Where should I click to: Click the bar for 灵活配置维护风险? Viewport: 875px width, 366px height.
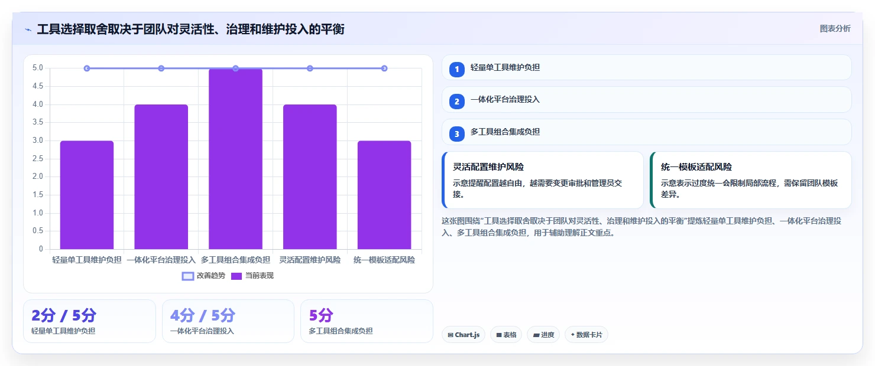pyautogui.click(x=310, y=177)
